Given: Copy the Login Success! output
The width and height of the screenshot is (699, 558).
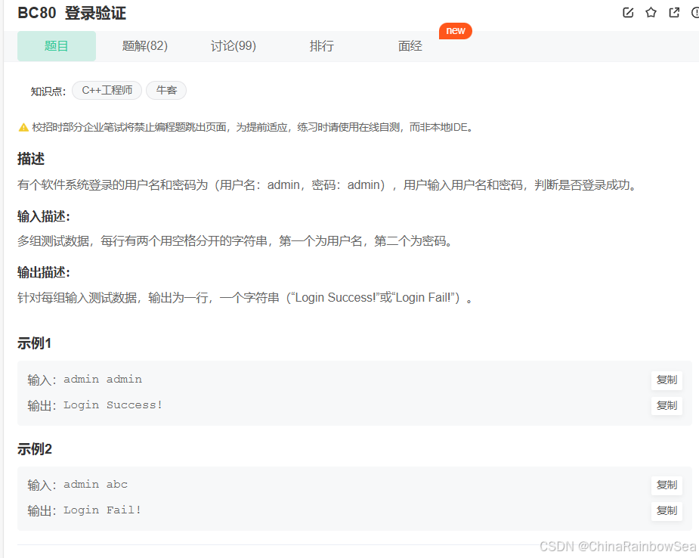Looking at the screenshot, I should coord(667,406).
